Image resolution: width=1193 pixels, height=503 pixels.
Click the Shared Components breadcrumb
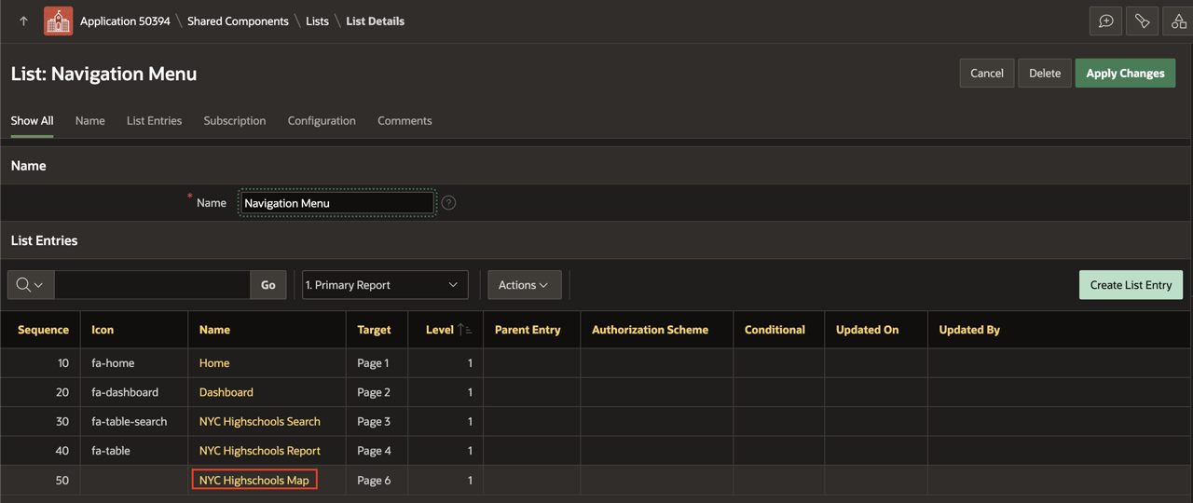point(238,20)
